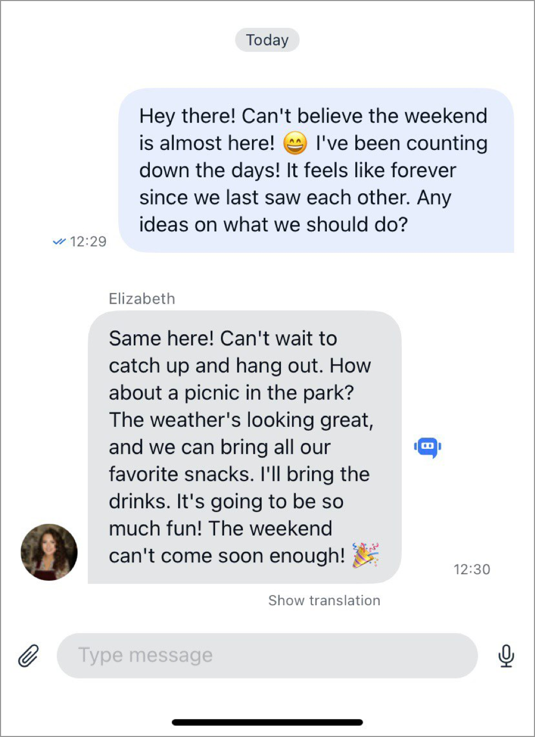Click Show translation under Elizabeth's message

point(324,600)
